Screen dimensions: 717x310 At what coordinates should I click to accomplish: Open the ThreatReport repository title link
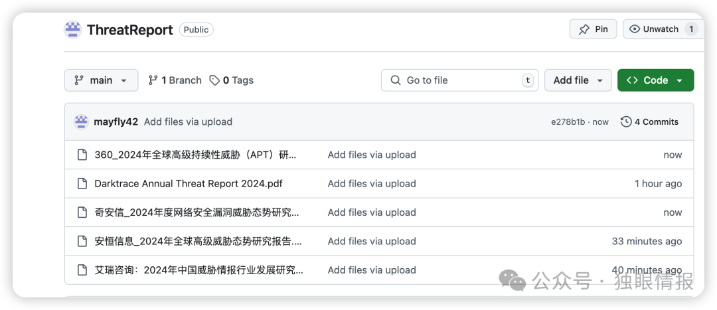point(130,30)
